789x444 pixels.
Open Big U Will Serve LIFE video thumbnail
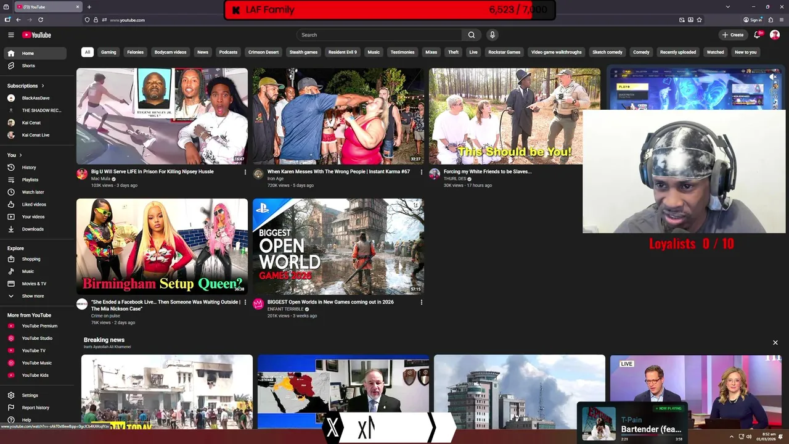[162, 116]
